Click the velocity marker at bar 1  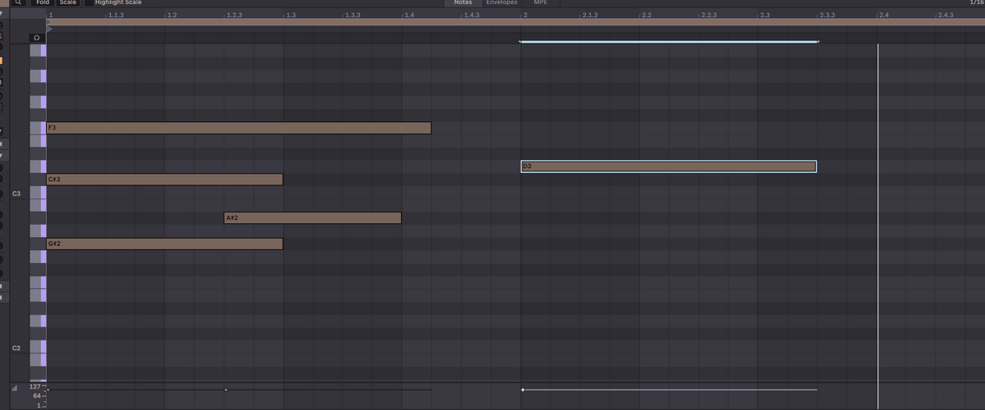[48, 390]
